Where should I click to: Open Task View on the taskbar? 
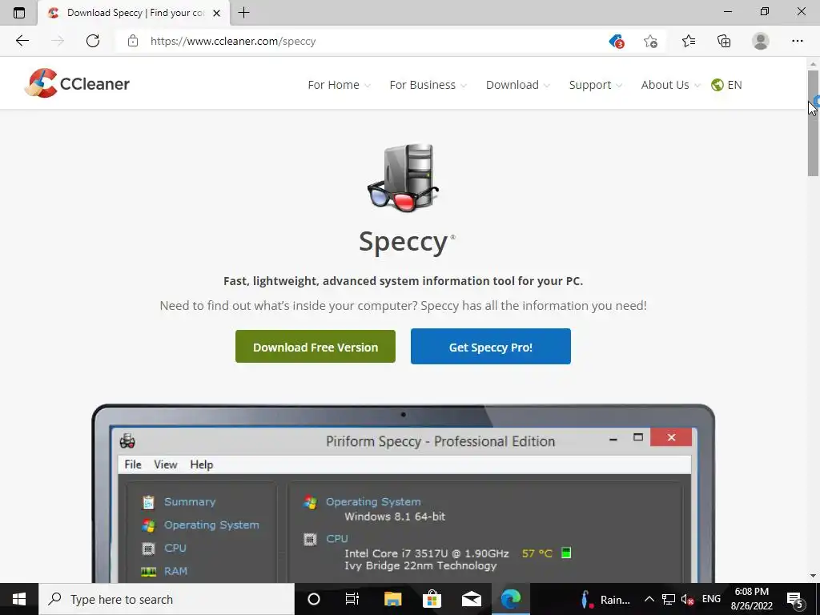tap(352, 599)
